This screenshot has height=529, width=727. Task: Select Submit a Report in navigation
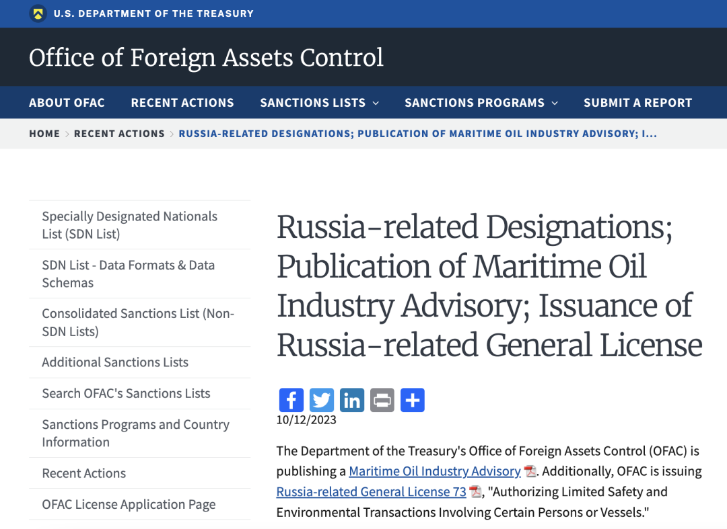click(637, 103)
